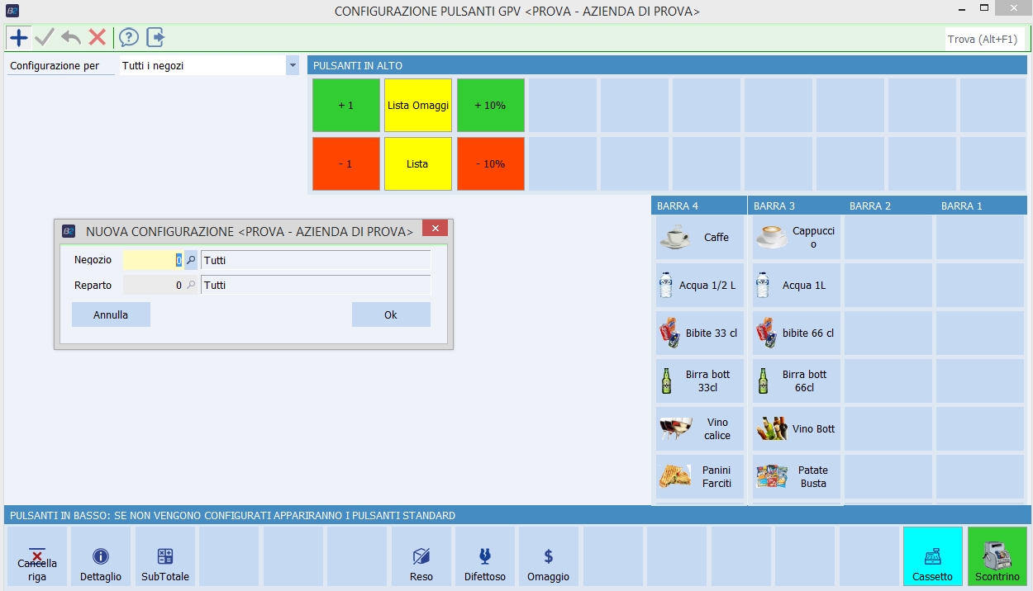This screenshot has width=1033, height=591.
Task: Select the Cappuccio product button
Action: [x=797, y=238]
